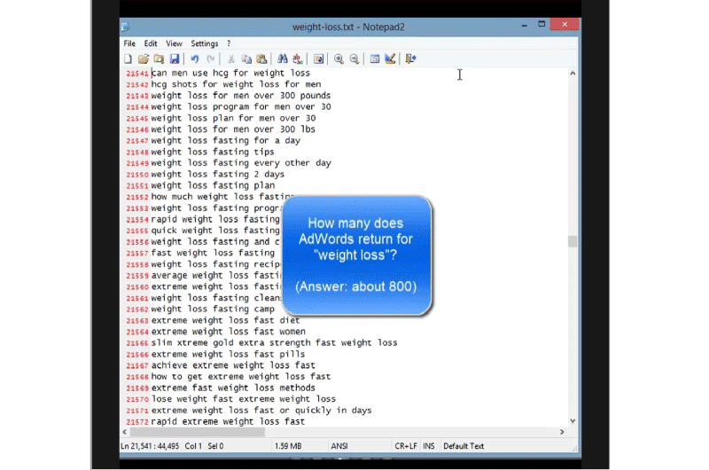Customize schemes with the pencil icon

(x=390, y=59)
